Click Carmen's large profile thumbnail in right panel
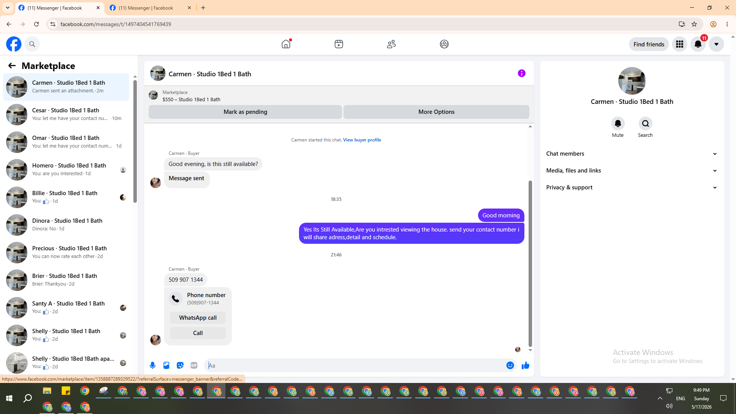 tap(632, 81)
